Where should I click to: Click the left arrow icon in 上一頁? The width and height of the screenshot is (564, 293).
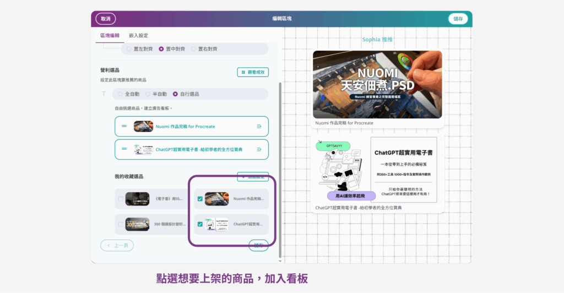109,246
